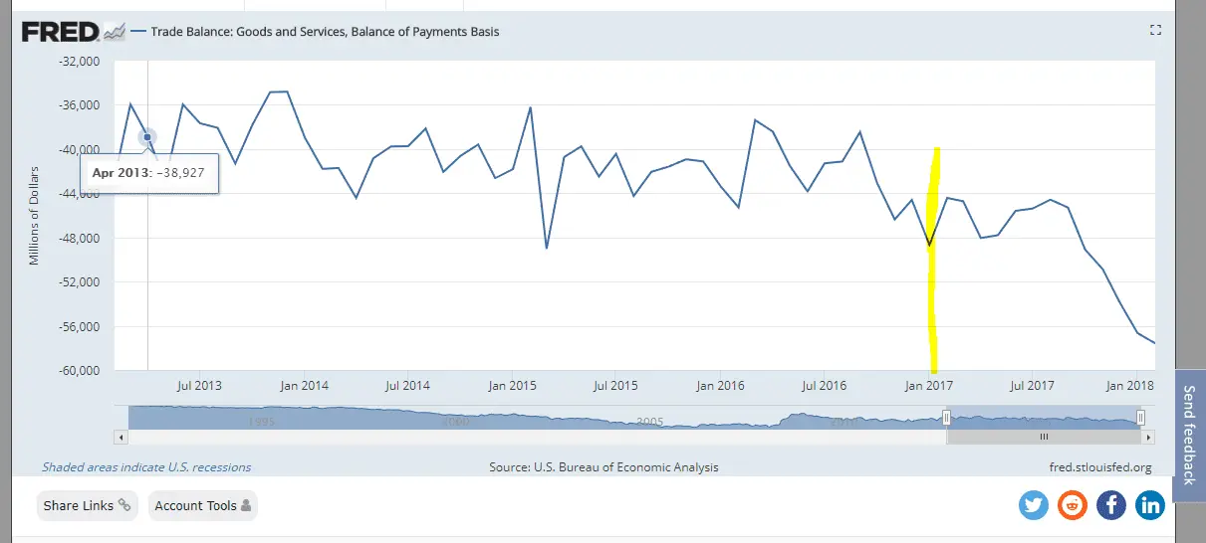Click the -52,000 y-axis value
The image size is (1206, 543).
coord(80,282)
